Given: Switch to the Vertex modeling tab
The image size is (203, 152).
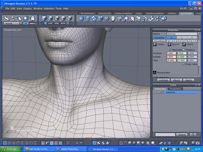Looking at the screenshot, I should coord(123,14).
